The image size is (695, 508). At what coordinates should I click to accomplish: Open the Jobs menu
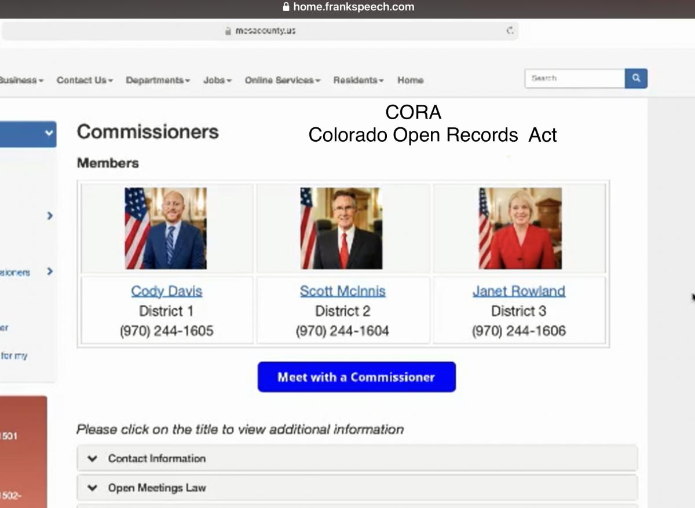[217, 80]
